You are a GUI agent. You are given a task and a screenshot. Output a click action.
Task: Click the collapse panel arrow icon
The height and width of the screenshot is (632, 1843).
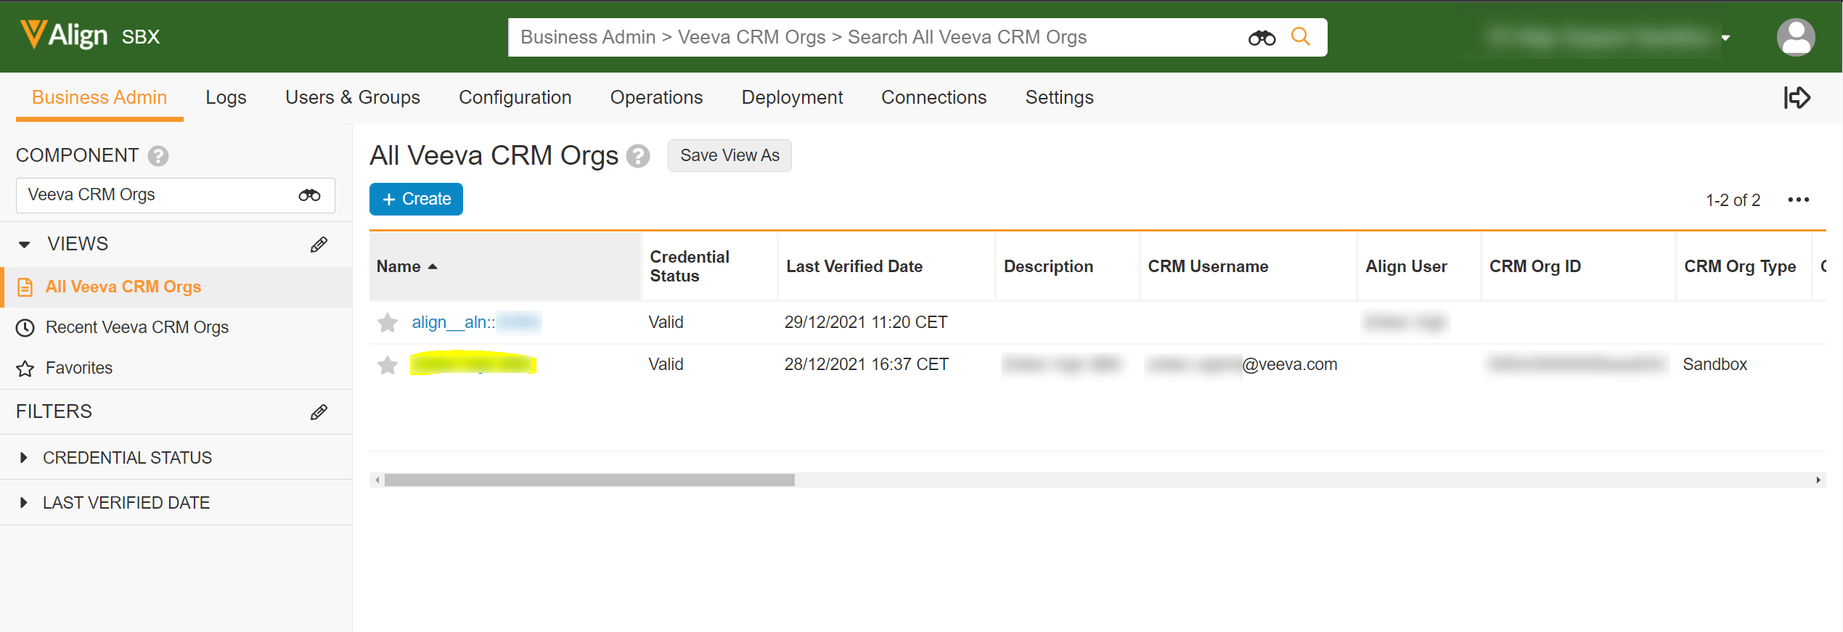pyautogui.click(x=1797, y=97)
